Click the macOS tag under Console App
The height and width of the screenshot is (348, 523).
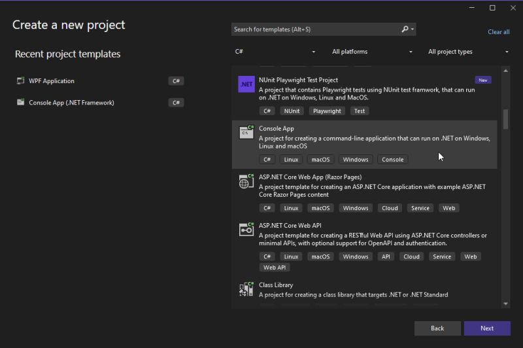point(320,160)
